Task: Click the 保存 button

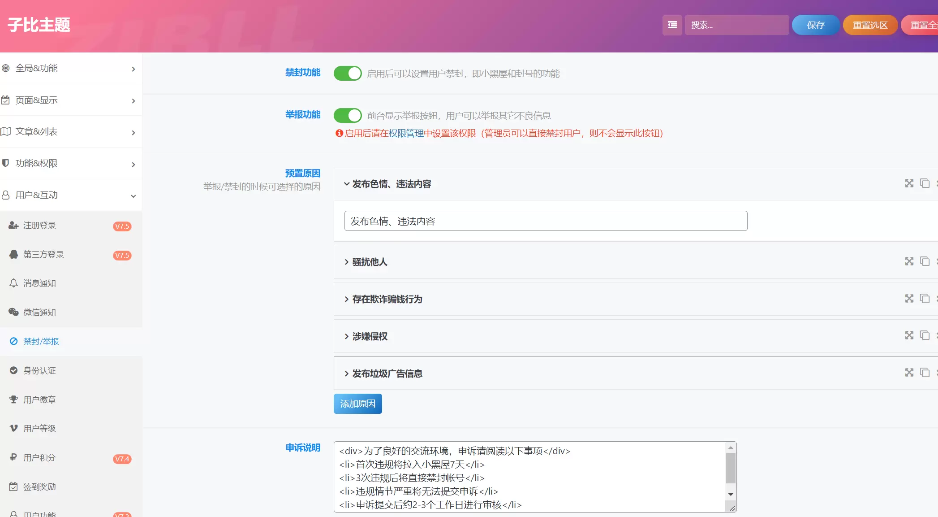Action: (816, 25)
